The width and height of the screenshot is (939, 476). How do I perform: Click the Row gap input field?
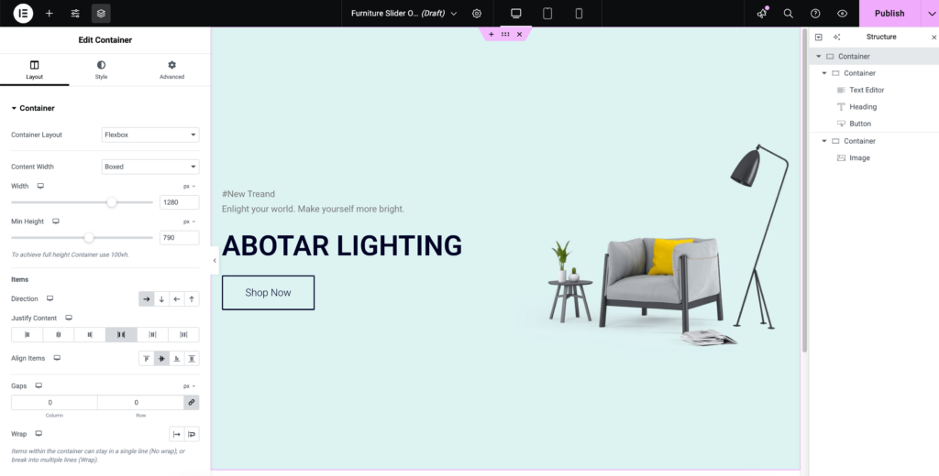[x=140, y=403]
